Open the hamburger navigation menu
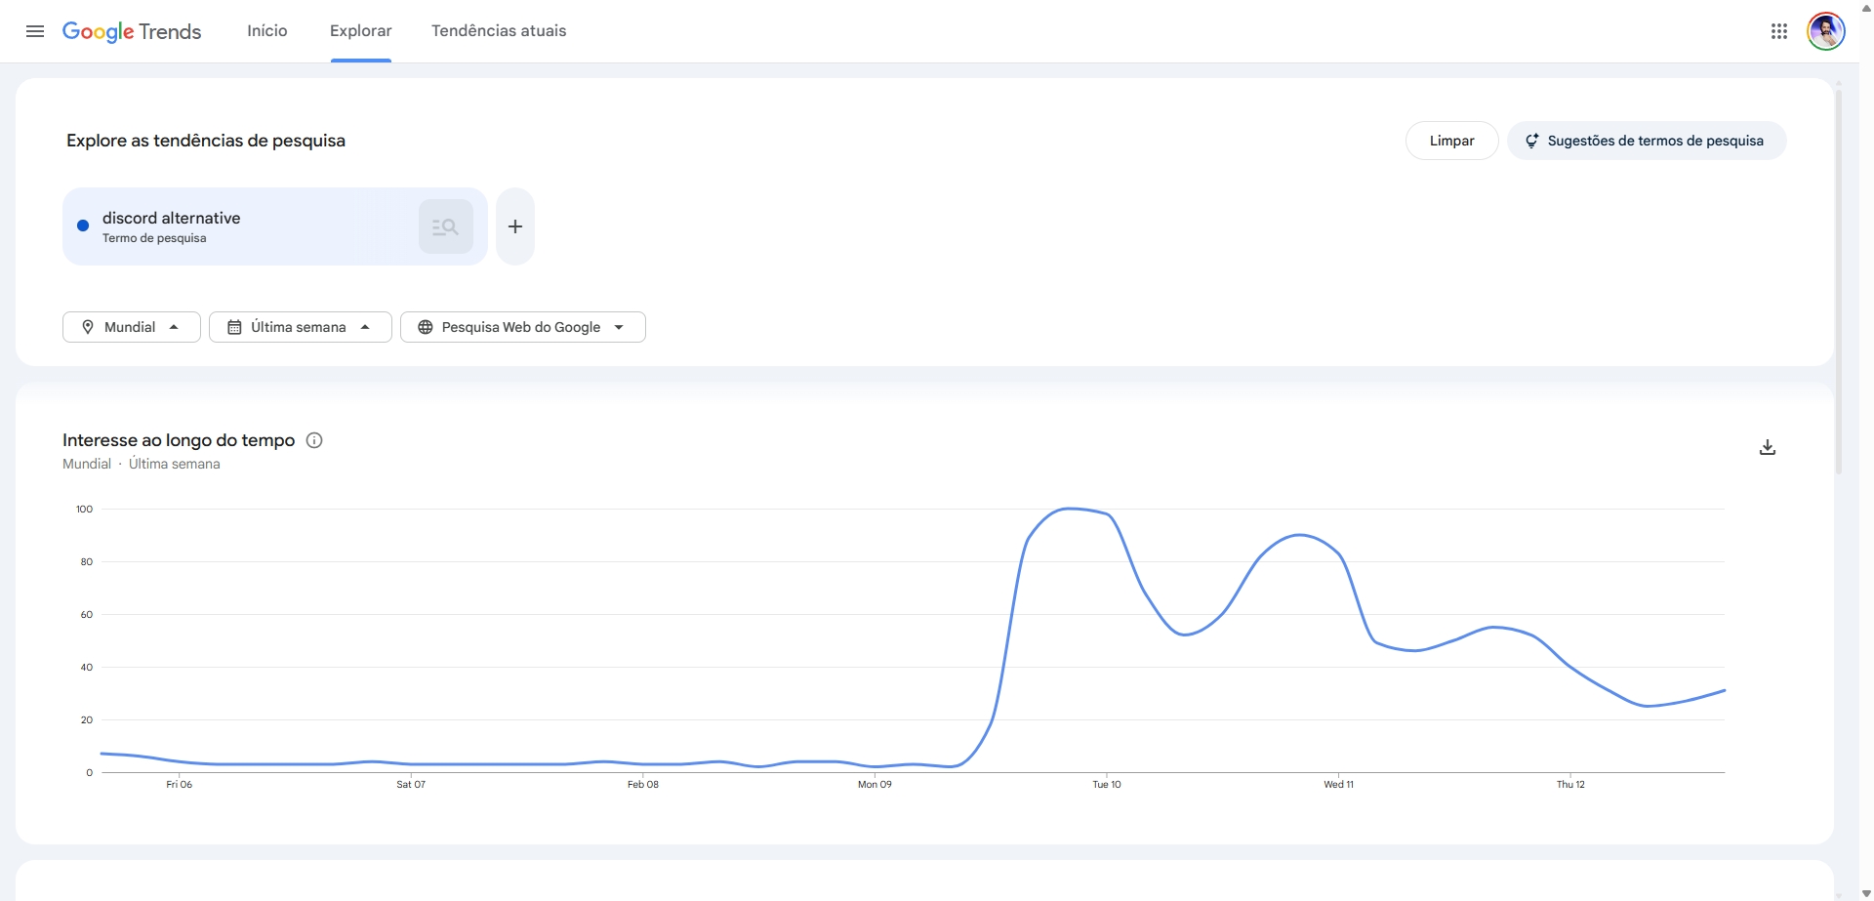1874x901 pixels. point(34,30)
